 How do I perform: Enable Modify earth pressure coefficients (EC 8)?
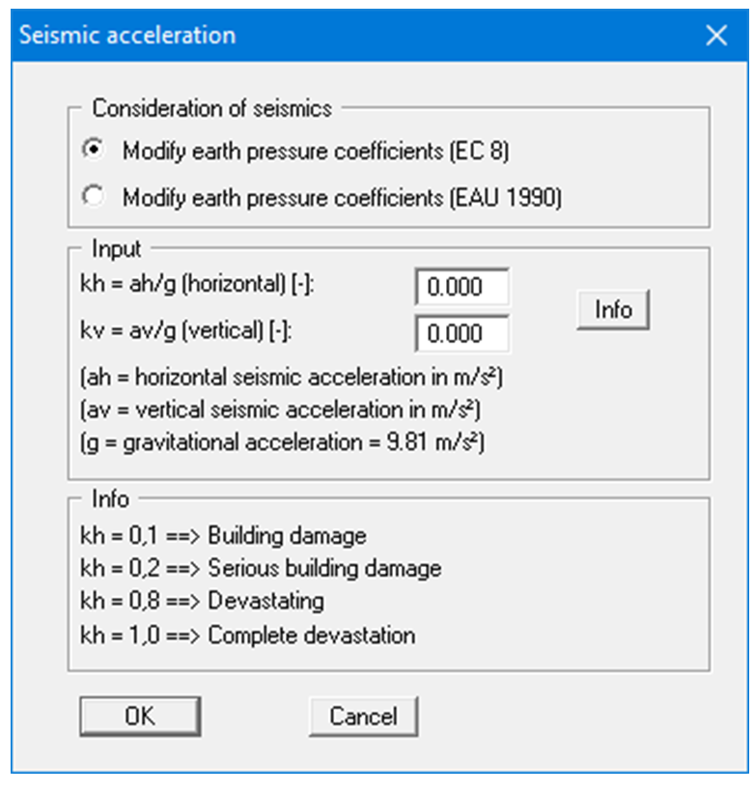coord(93,150)
